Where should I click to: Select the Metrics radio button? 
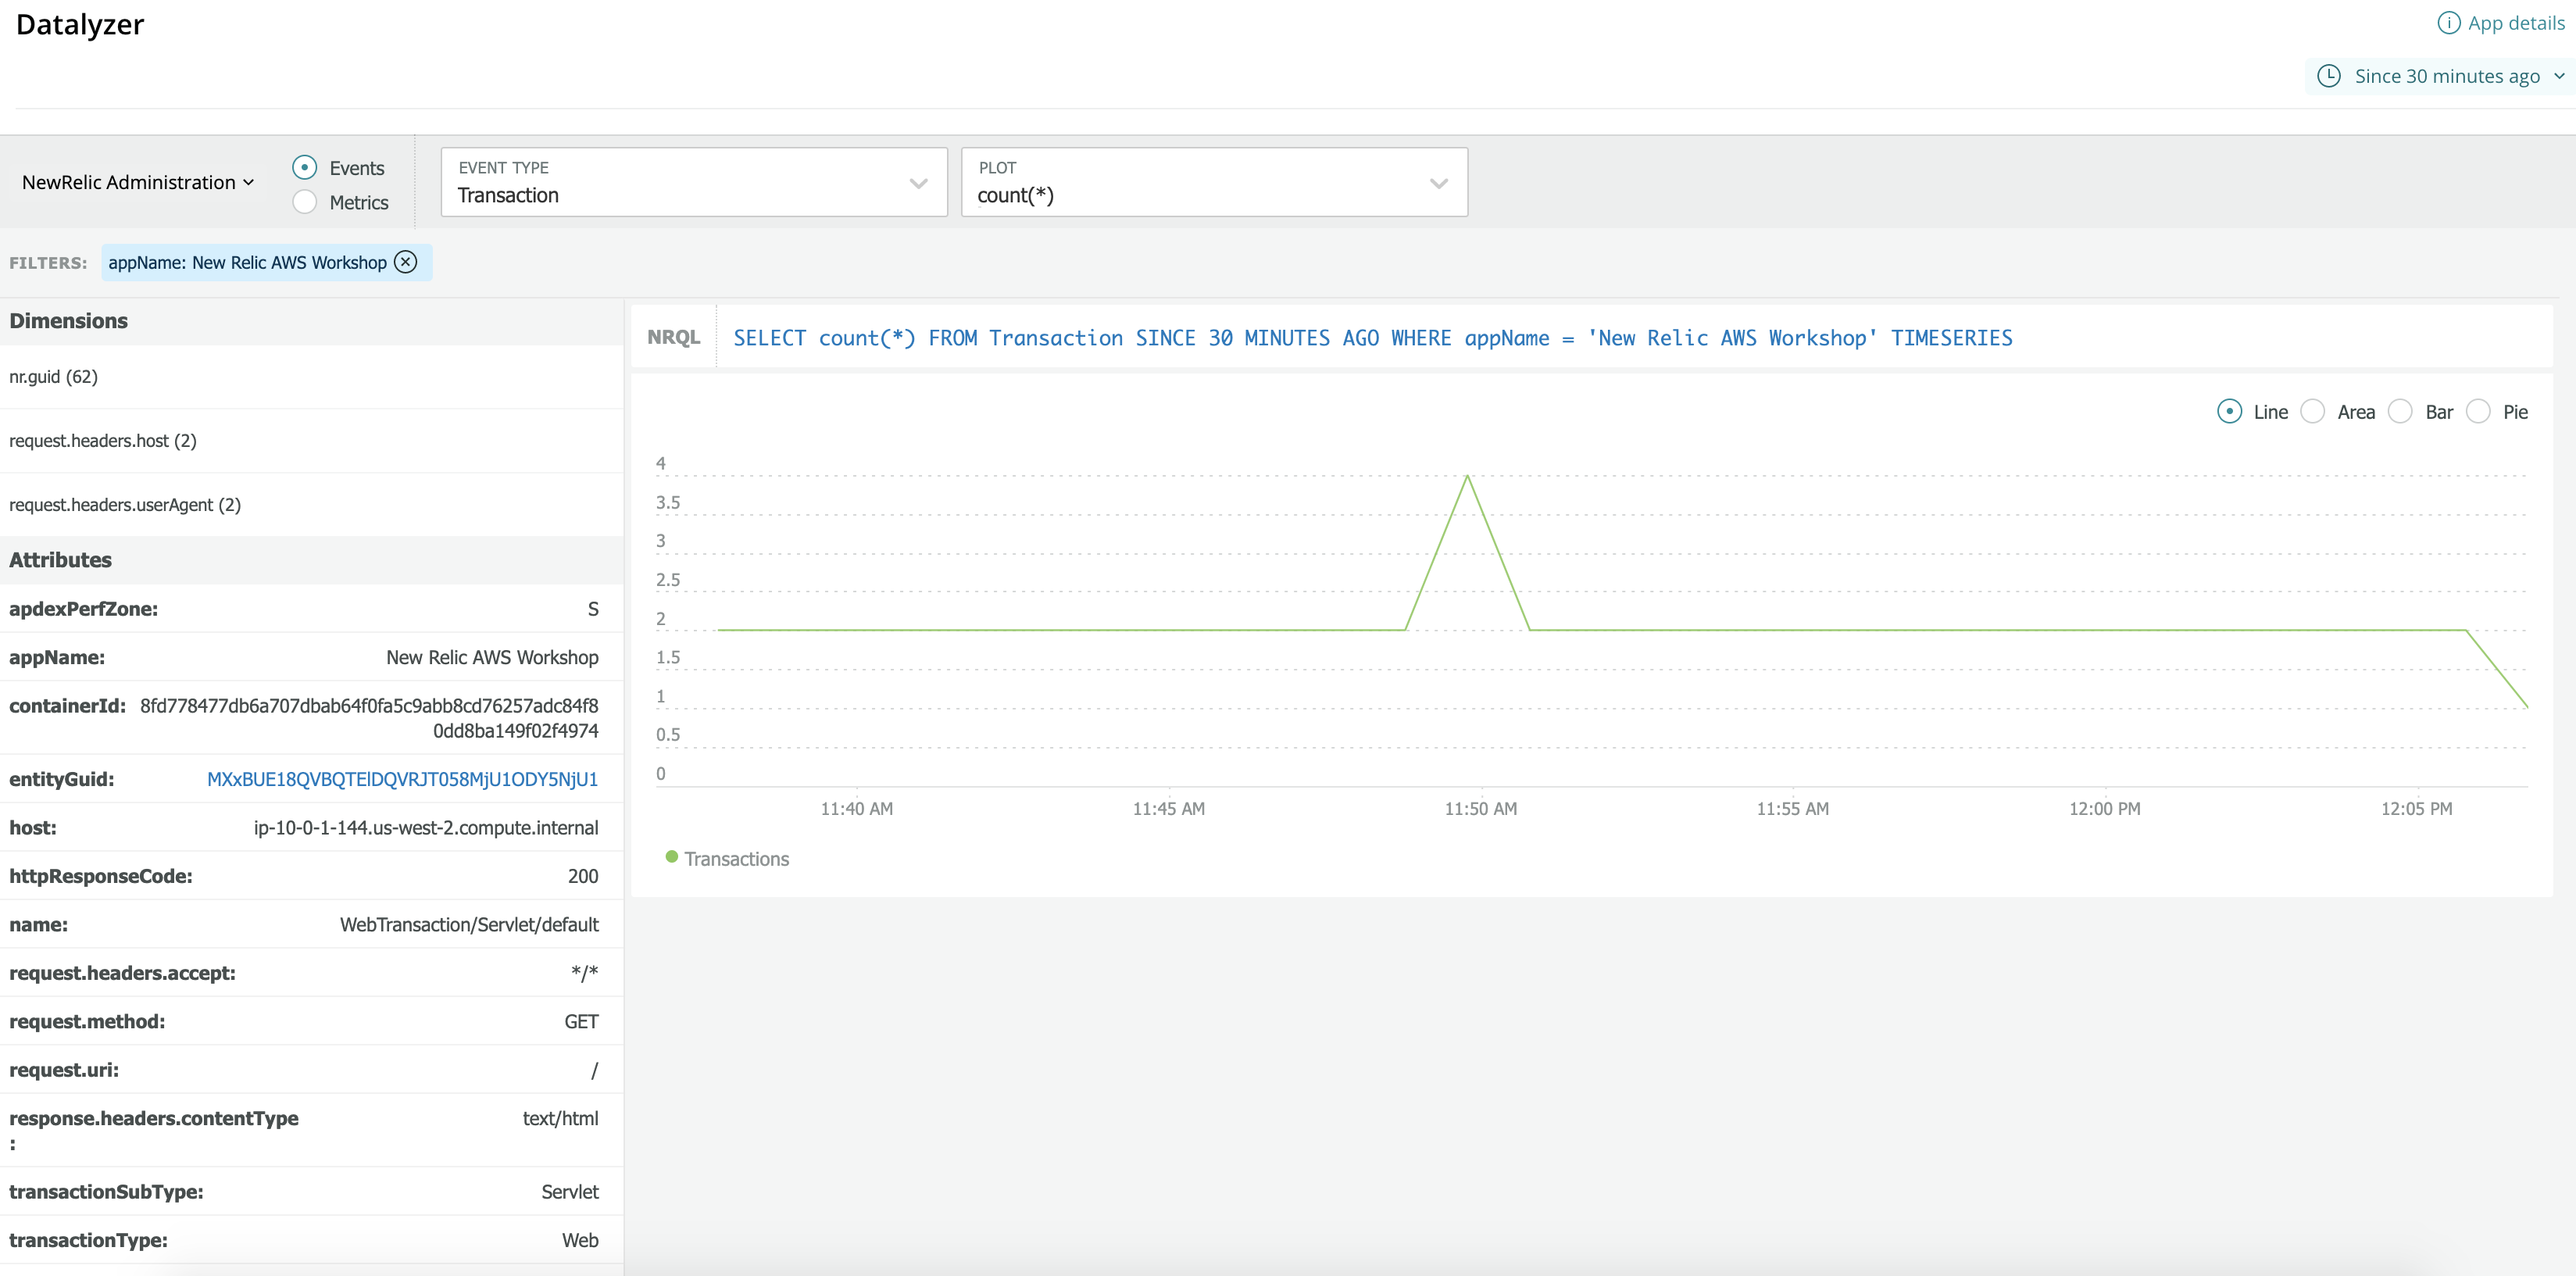(x=305, y=202)
